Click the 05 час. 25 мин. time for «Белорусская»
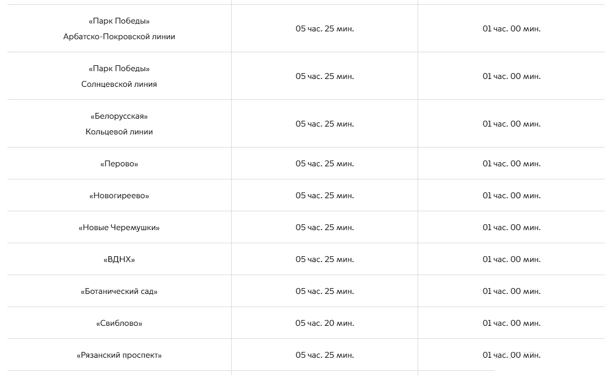 [x=324, y=124]
